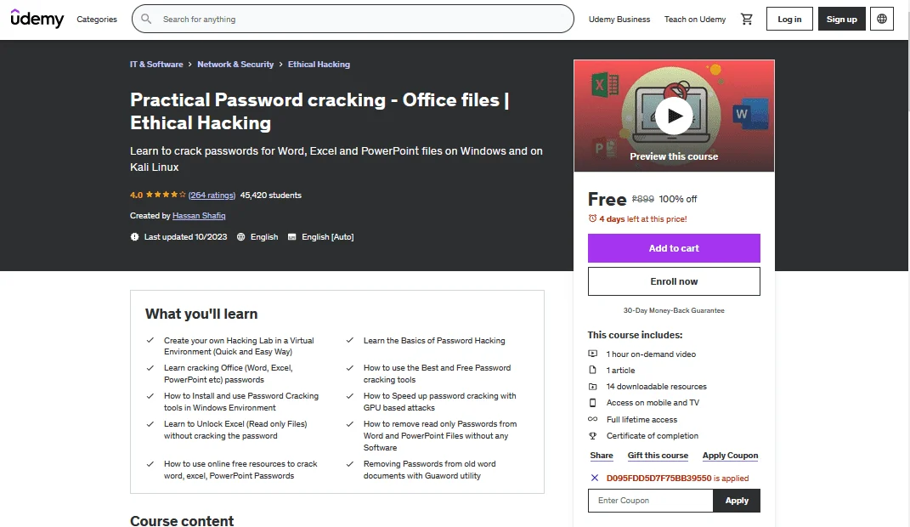
Task: Click the on-demand video icon
Action: pos(592,354)
